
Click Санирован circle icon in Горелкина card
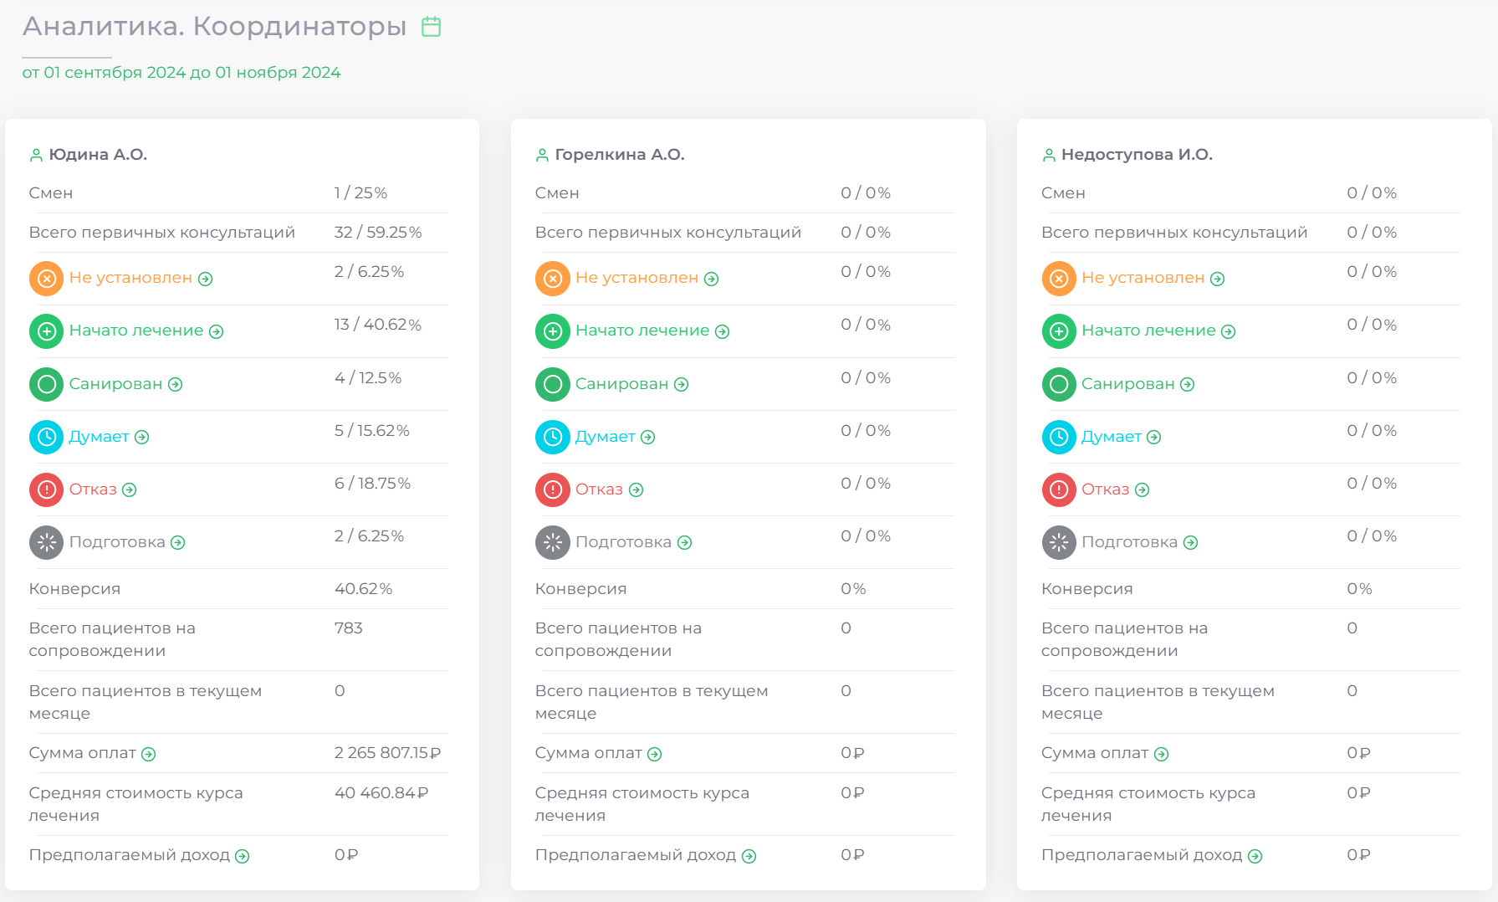pos(553,384)
